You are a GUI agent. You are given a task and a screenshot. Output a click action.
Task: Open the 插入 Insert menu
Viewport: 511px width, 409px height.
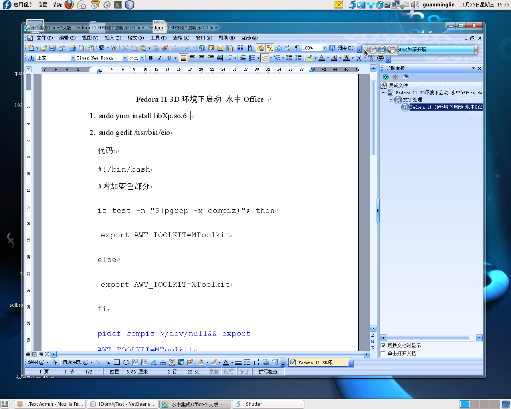point(113,38)
